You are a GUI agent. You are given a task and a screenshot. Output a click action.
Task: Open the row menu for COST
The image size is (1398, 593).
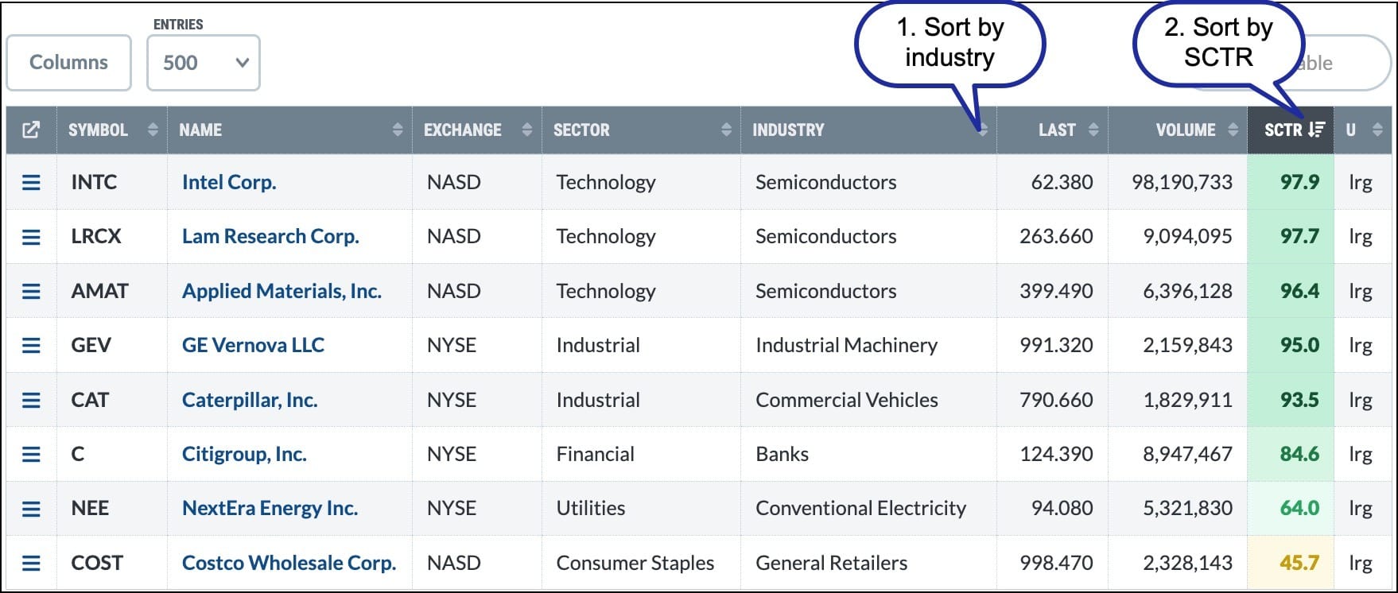pyautogui.click(x=31, y=563)
